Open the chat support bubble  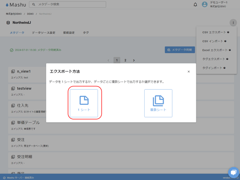(x=233, y=172)
